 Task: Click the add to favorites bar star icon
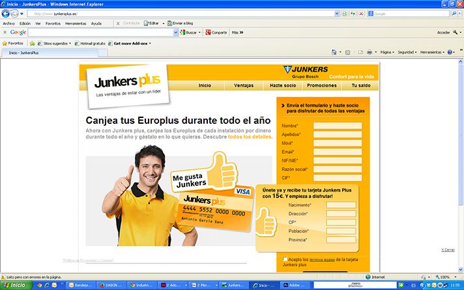point(32,44)
